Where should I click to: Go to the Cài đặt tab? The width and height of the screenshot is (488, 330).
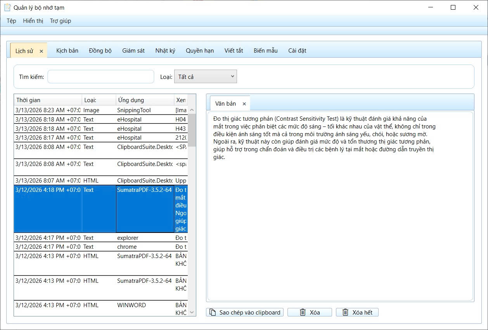[x=297, y=51]
